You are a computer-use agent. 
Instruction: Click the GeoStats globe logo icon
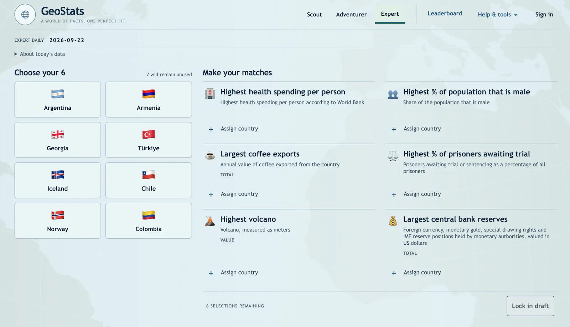[25, 15]
